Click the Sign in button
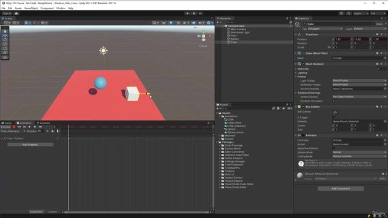388x218 pixels. coord(7,13)
